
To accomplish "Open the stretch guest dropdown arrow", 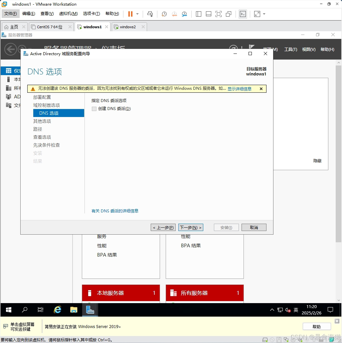I will pyautogui.click(x=264, y=14).
